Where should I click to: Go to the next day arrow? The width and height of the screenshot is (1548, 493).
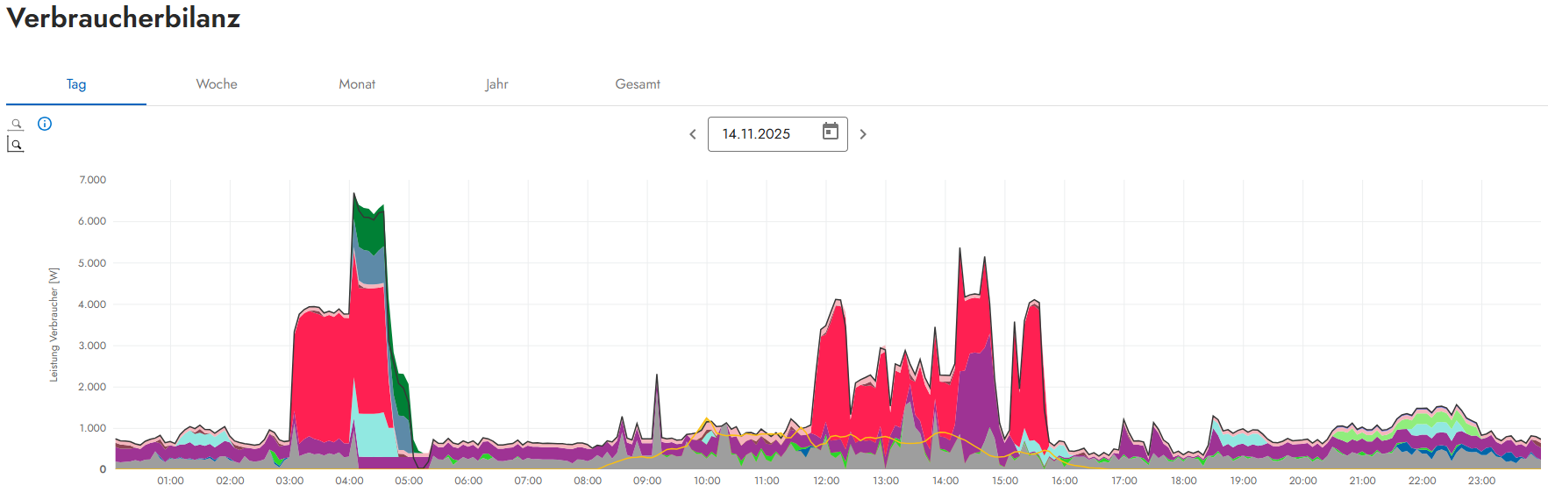pos(863,134)
